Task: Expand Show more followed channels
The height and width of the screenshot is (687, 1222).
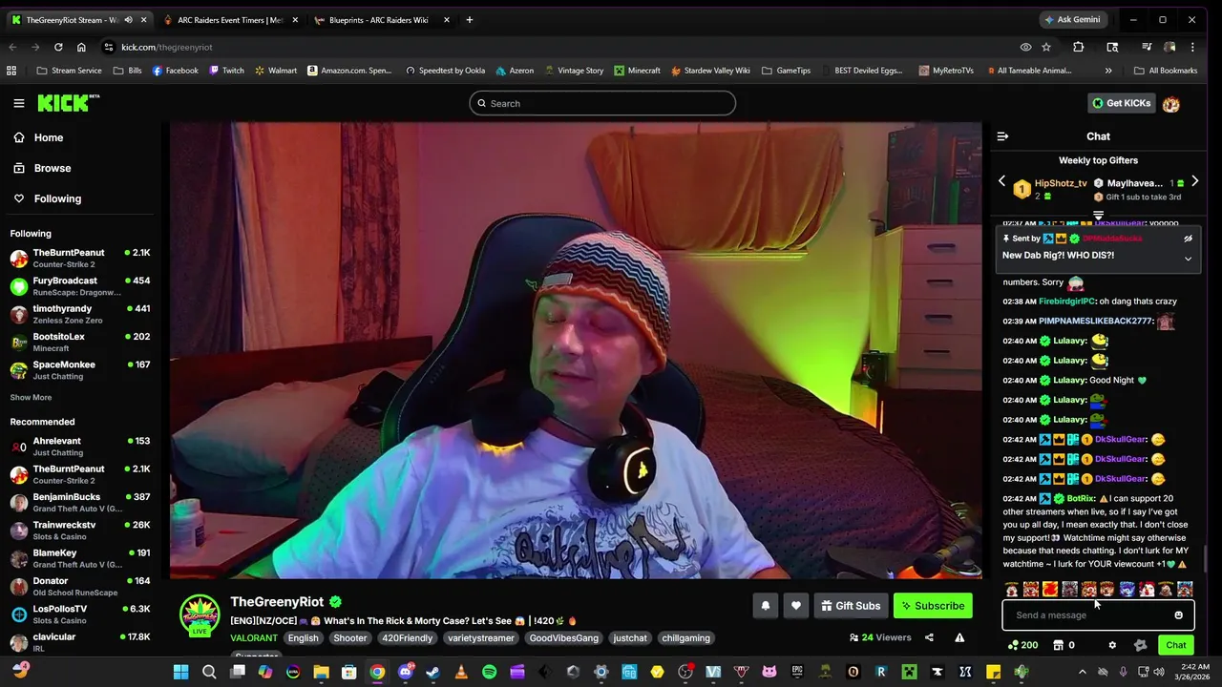Action: coord(31,397)
